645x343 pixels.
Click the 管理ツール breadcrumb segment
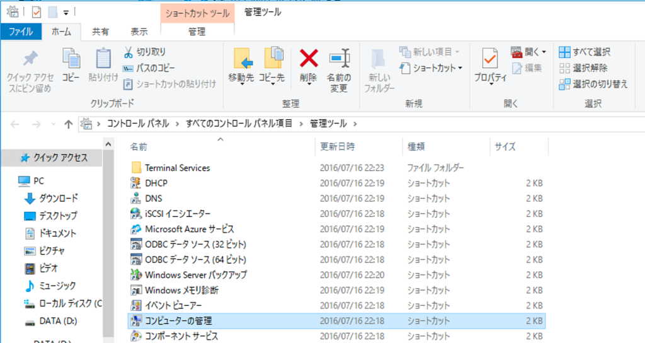pos(328,124)
